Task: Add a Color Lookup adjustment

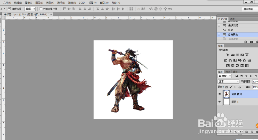Action: 249,60
